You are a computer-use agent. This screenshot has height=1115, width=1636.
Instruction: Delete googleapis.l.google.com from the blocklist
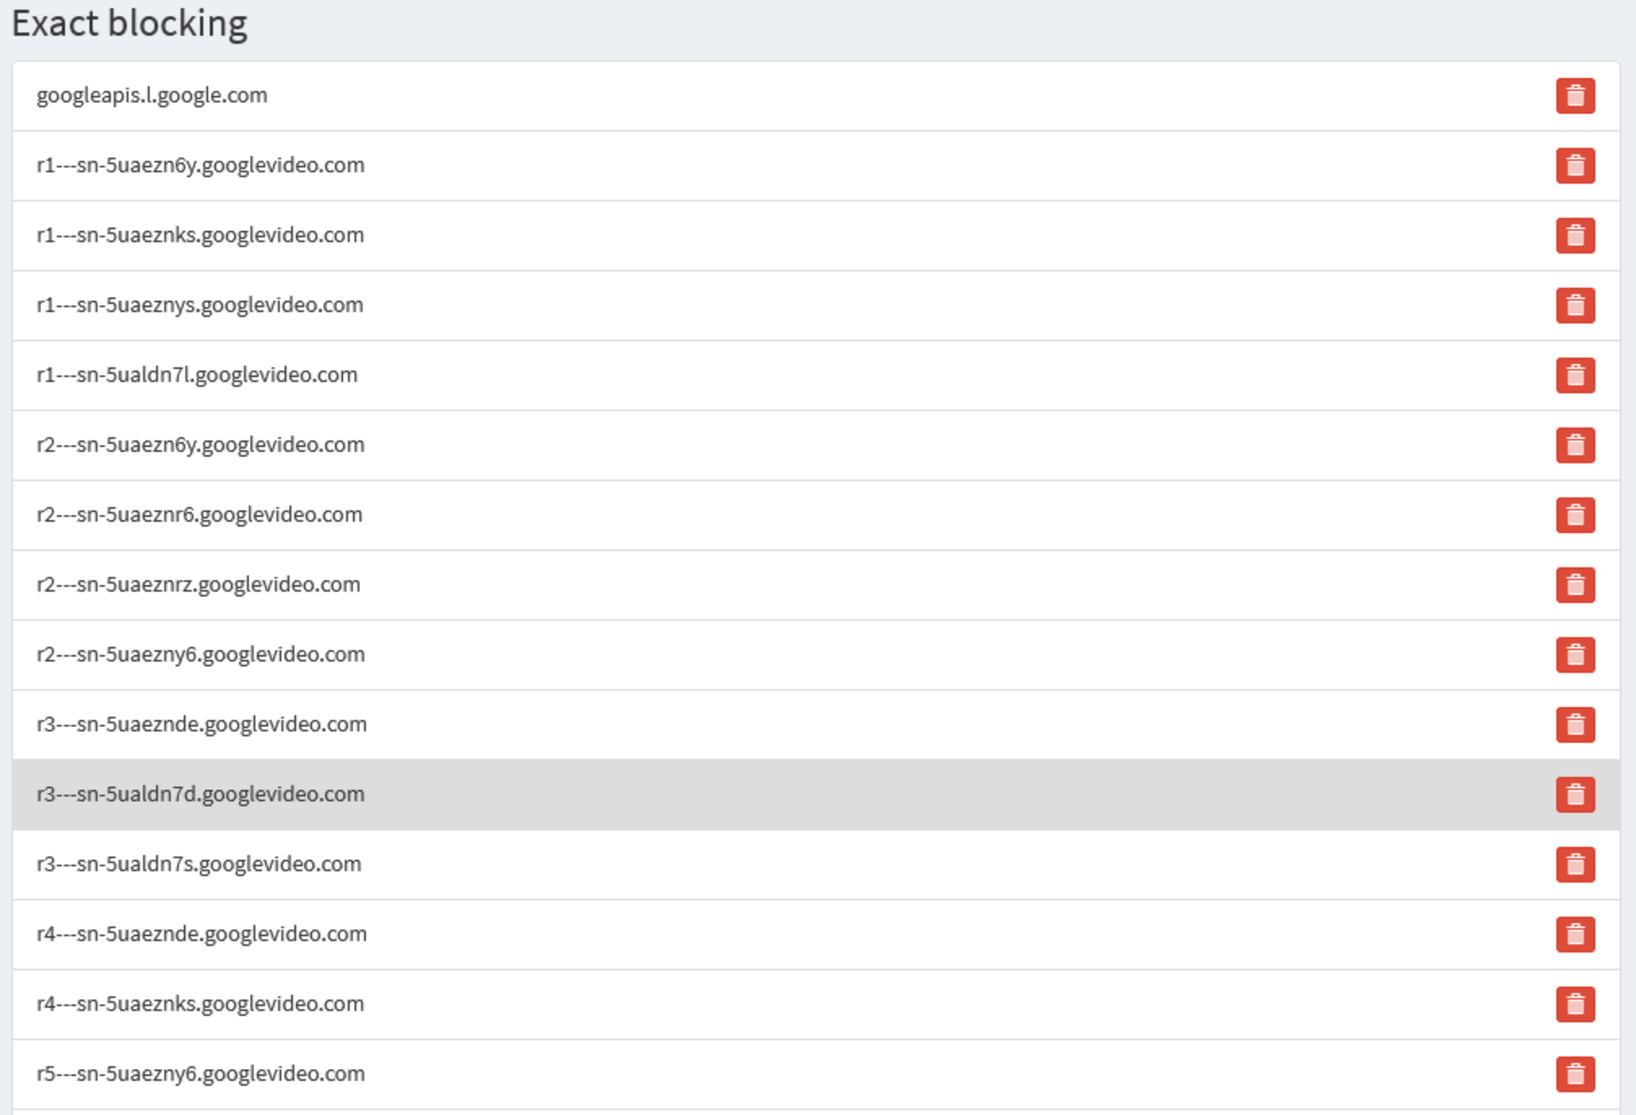click(1575, 96)
